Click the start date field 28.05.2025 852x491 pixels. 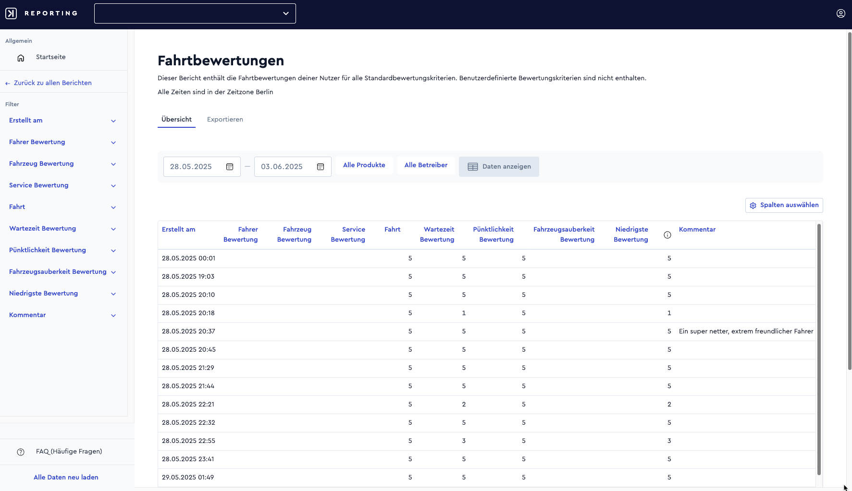coord(202,167)
